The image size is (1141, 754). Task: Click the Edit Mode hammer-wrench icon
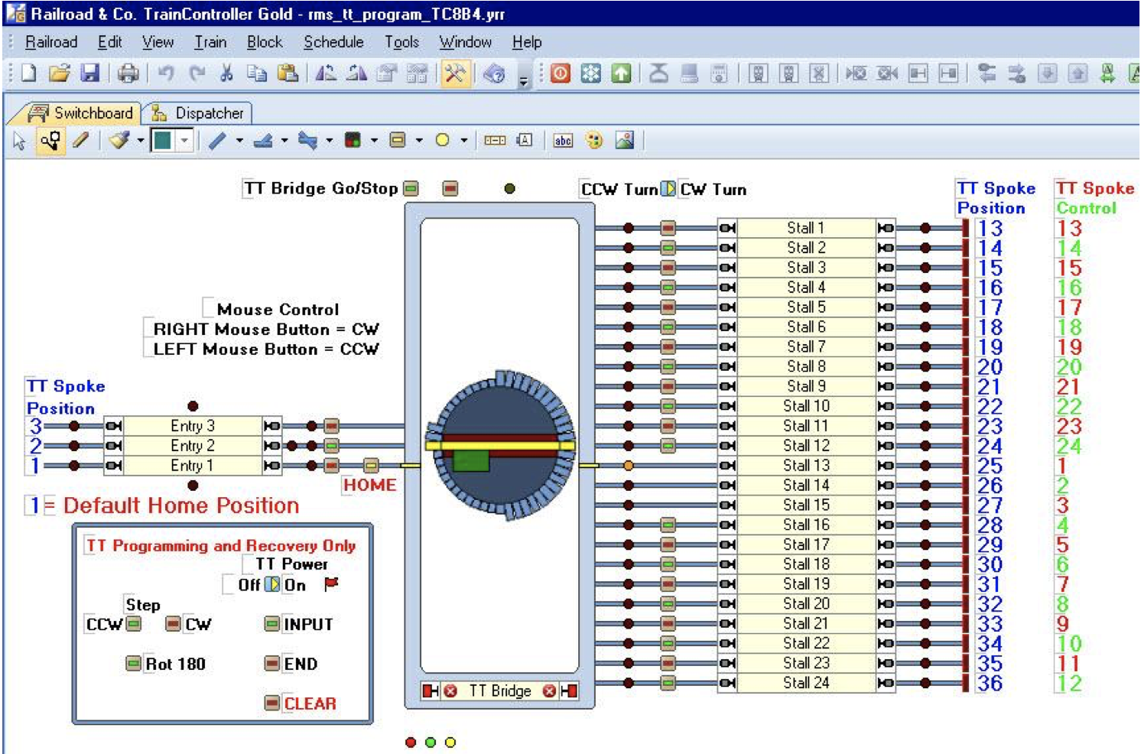(x=454, y=73)
